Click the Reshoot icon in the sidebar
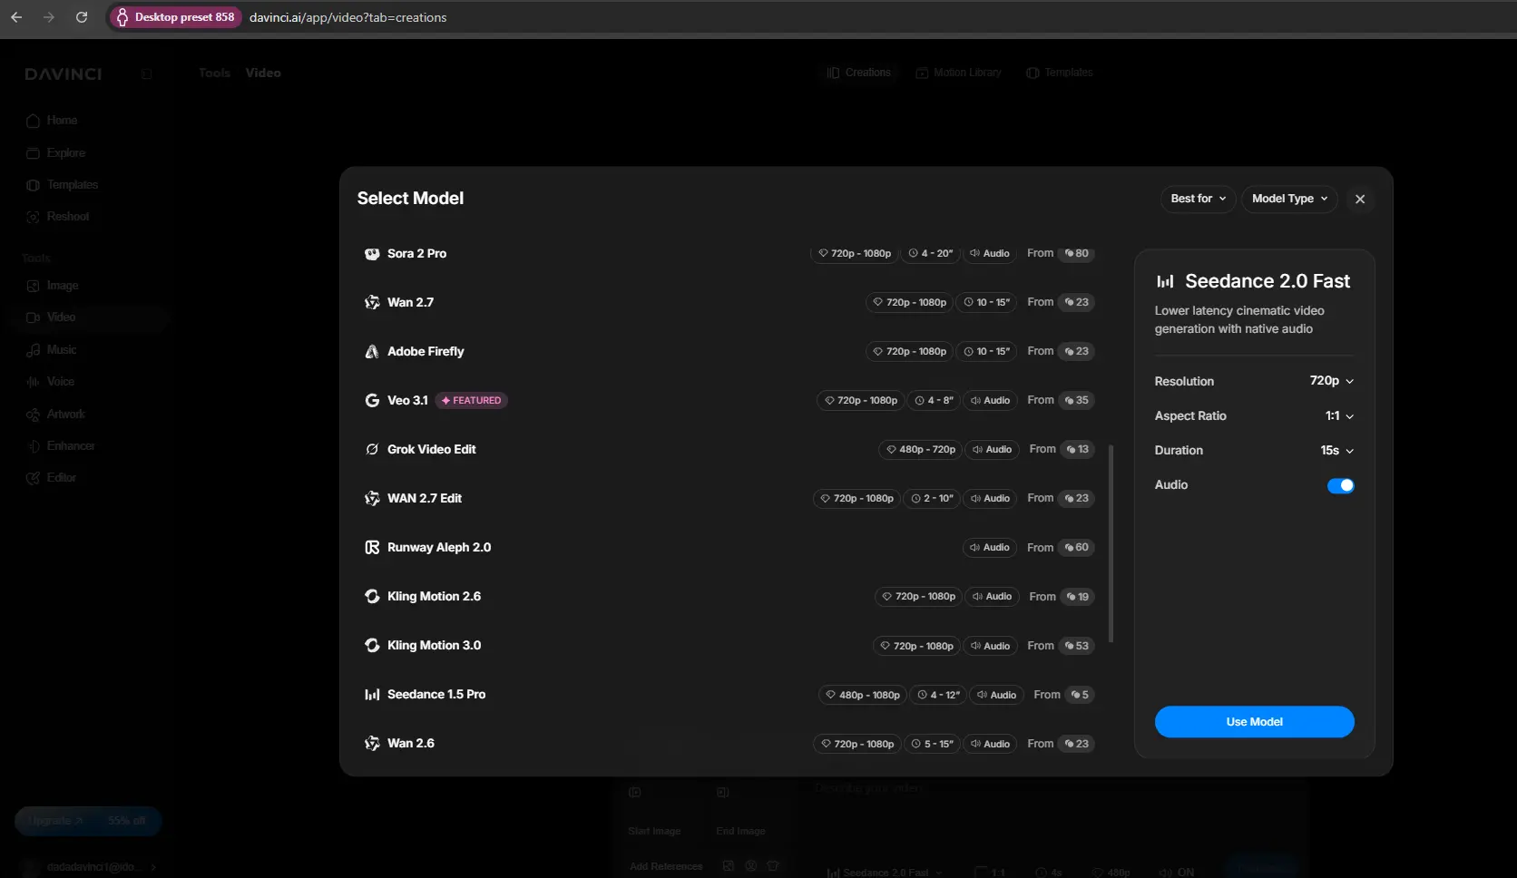The width and height of the screenshot is (1517, 878). (34, 218)
